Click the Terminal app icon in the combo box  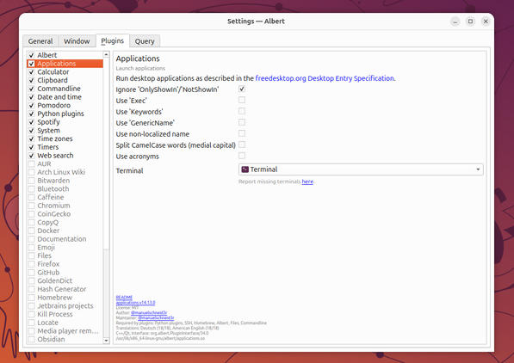(245, 169)
